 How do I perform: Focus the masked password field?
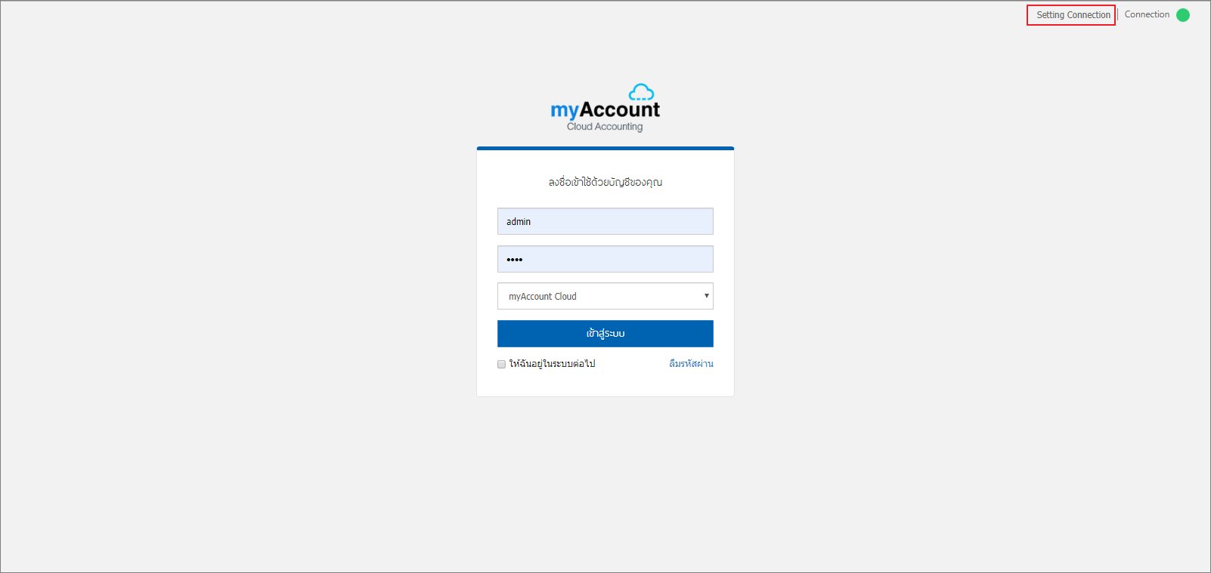[x=605, y=259]
